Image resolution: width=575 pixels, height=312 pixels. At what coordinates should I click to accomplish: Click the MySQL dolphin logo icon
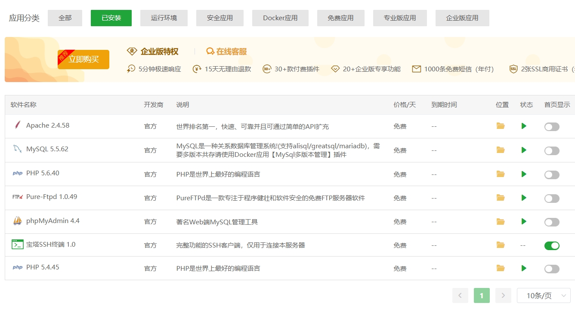tap(17, 149)
